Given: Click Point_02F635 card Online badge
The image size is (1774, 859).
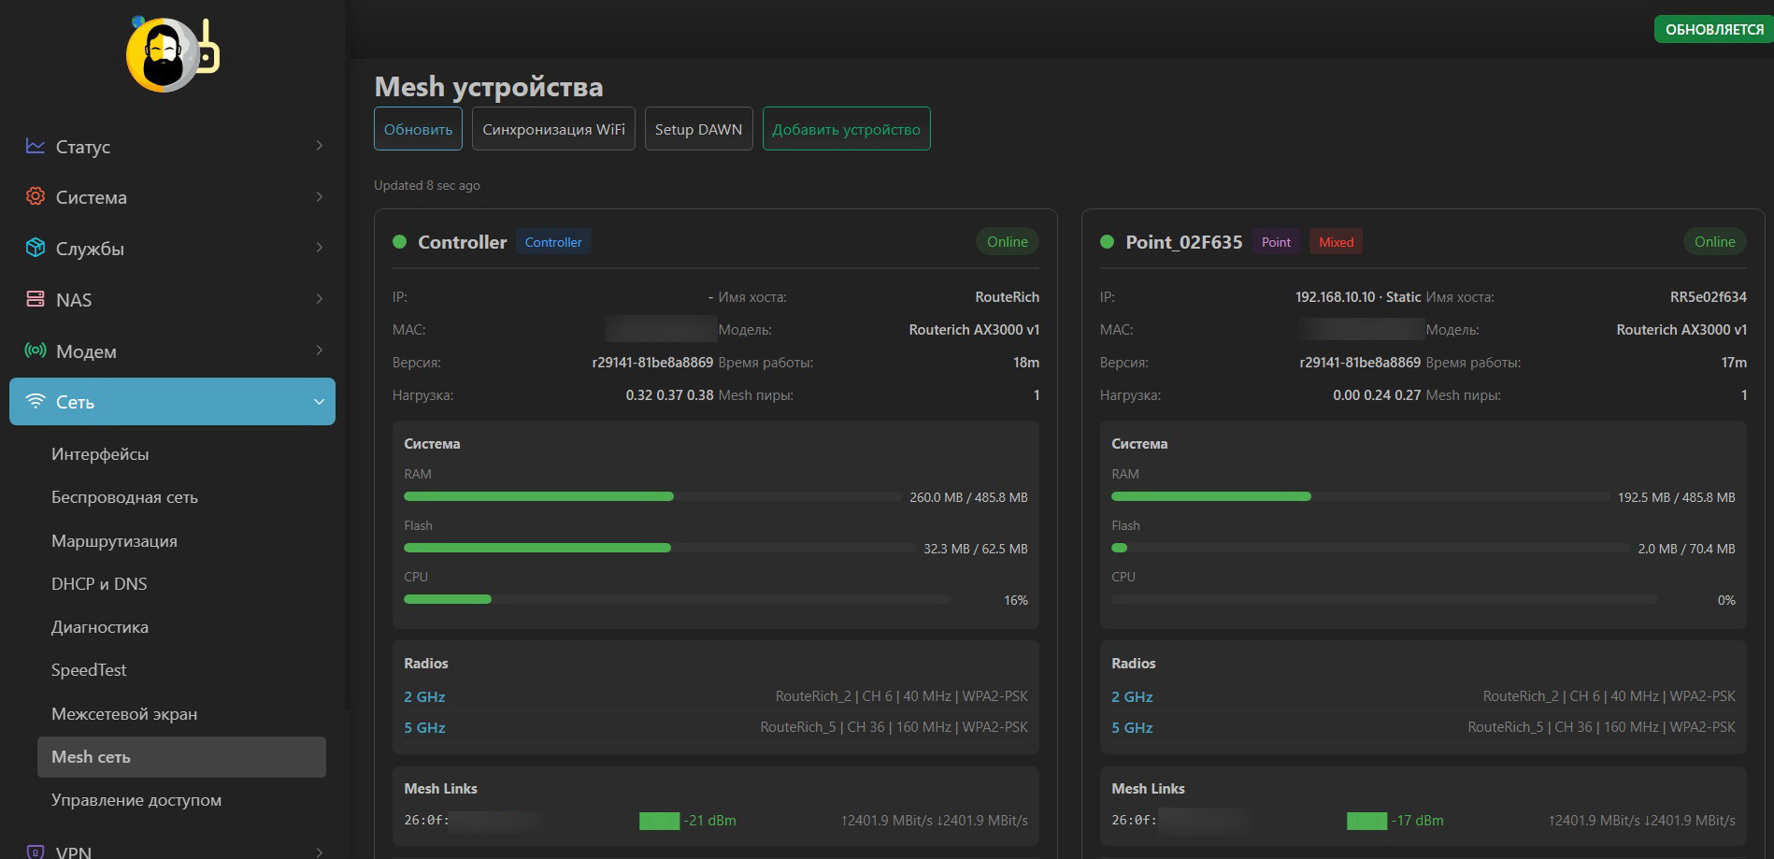Looking at the screenshot, I should pos(1715,242).
